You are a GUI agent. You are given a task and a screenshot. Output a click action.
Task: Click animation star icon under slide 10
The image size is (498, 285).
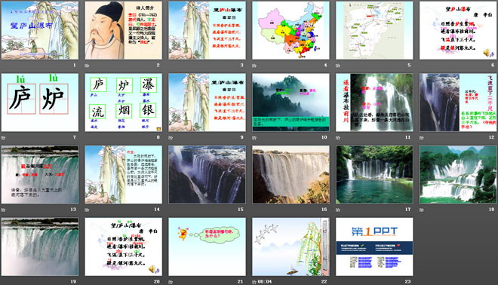(254, 137)
